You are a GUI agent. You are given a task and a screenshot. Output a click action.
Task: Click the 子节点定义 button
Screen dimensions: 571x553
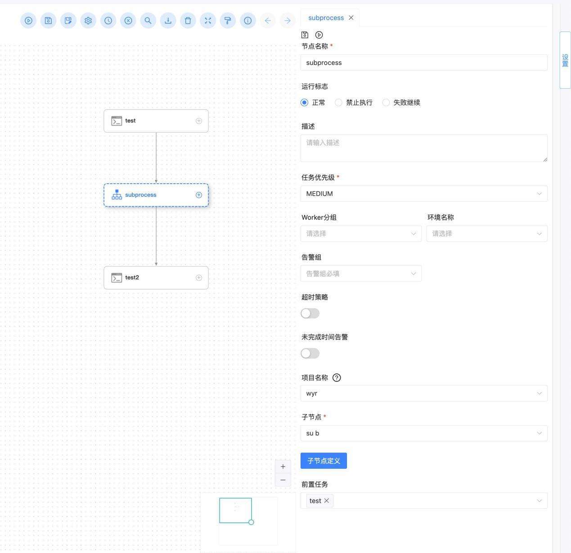click(323, 460)
